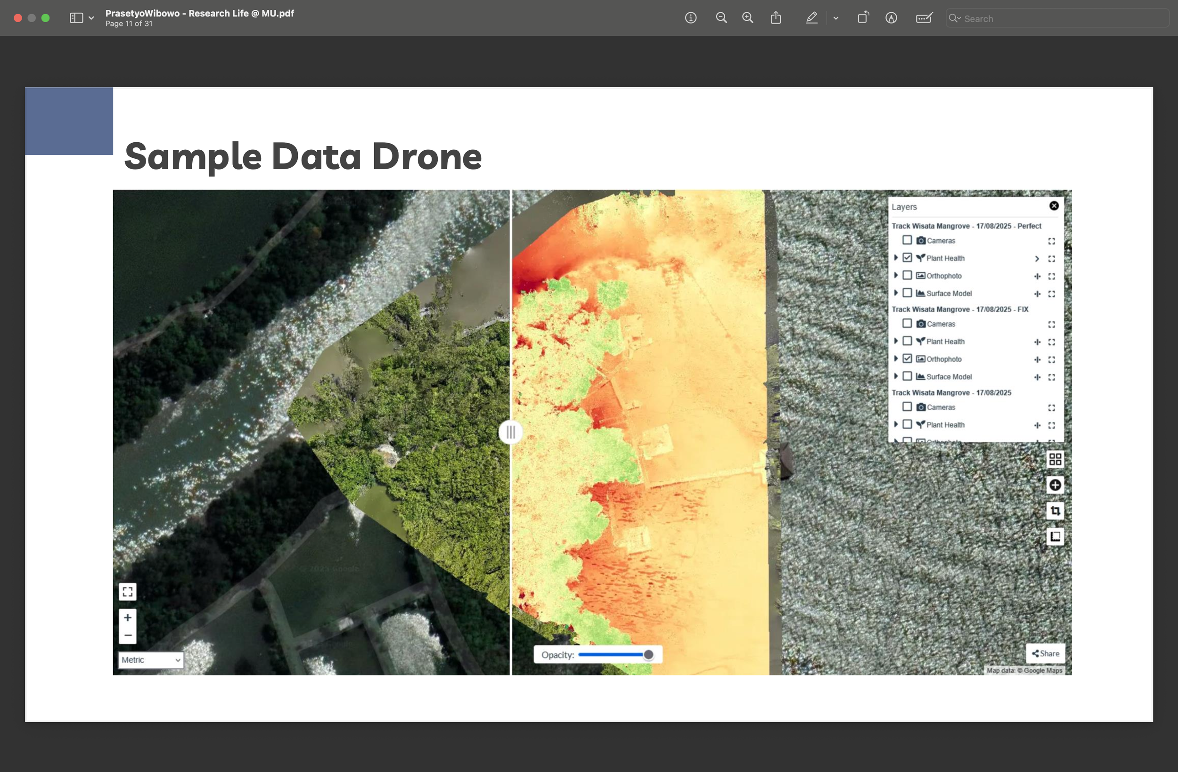Click the Share button on the map

(1045, 653)
